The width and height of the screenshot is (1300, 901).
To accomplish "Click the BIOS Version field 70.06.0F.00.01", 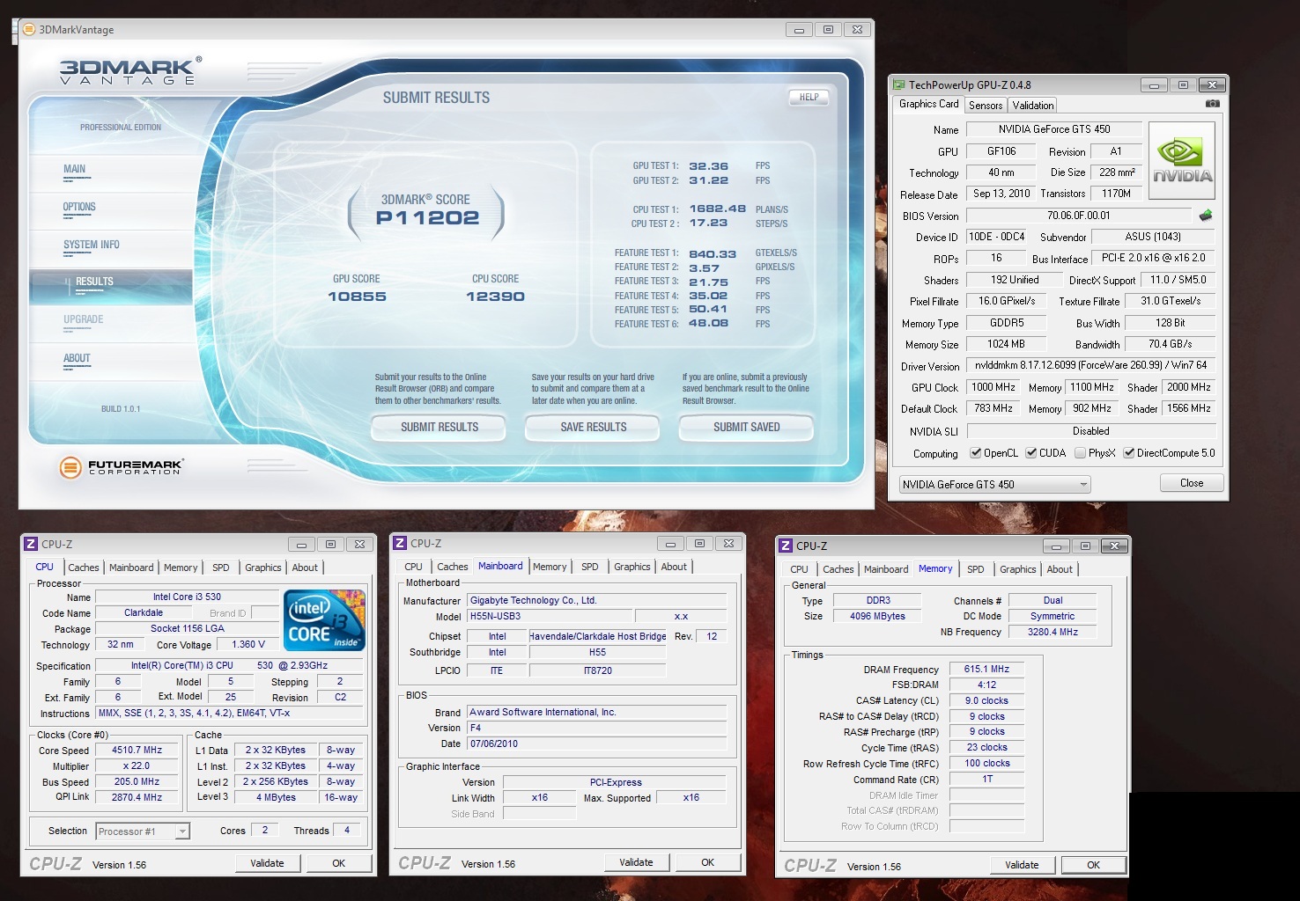I will 1079,216.
